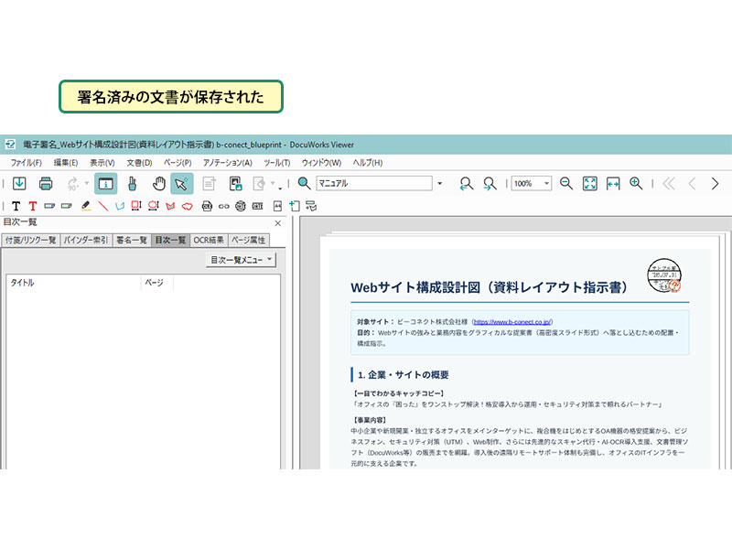This screenshot has height=549, width=732.
Task: Open the 文書(D) menu
Action: click(x=139, y=163)
